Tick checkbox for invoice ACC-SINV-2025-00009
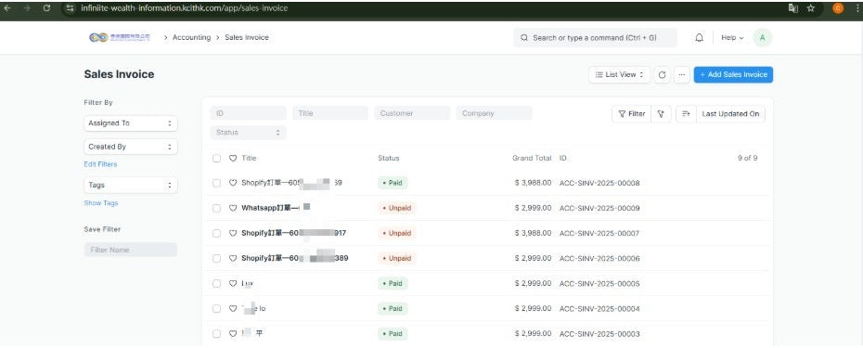Image resolution: width=863 pixels, height=348 pixels. 217,208
